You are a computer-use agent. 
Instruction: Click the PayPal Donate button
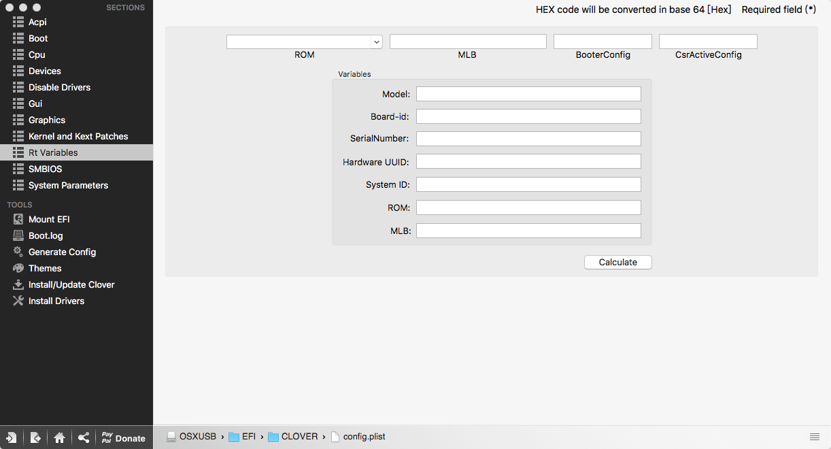click(123, 437)
